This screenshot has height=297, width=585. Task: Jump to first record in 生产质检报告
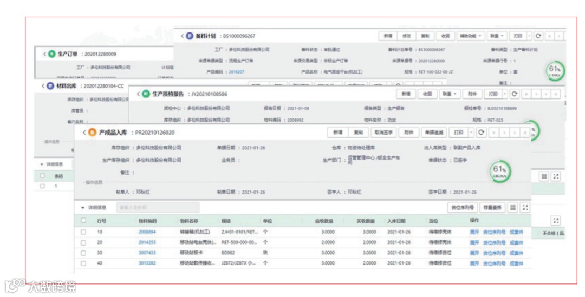click(x=526, y=94)
